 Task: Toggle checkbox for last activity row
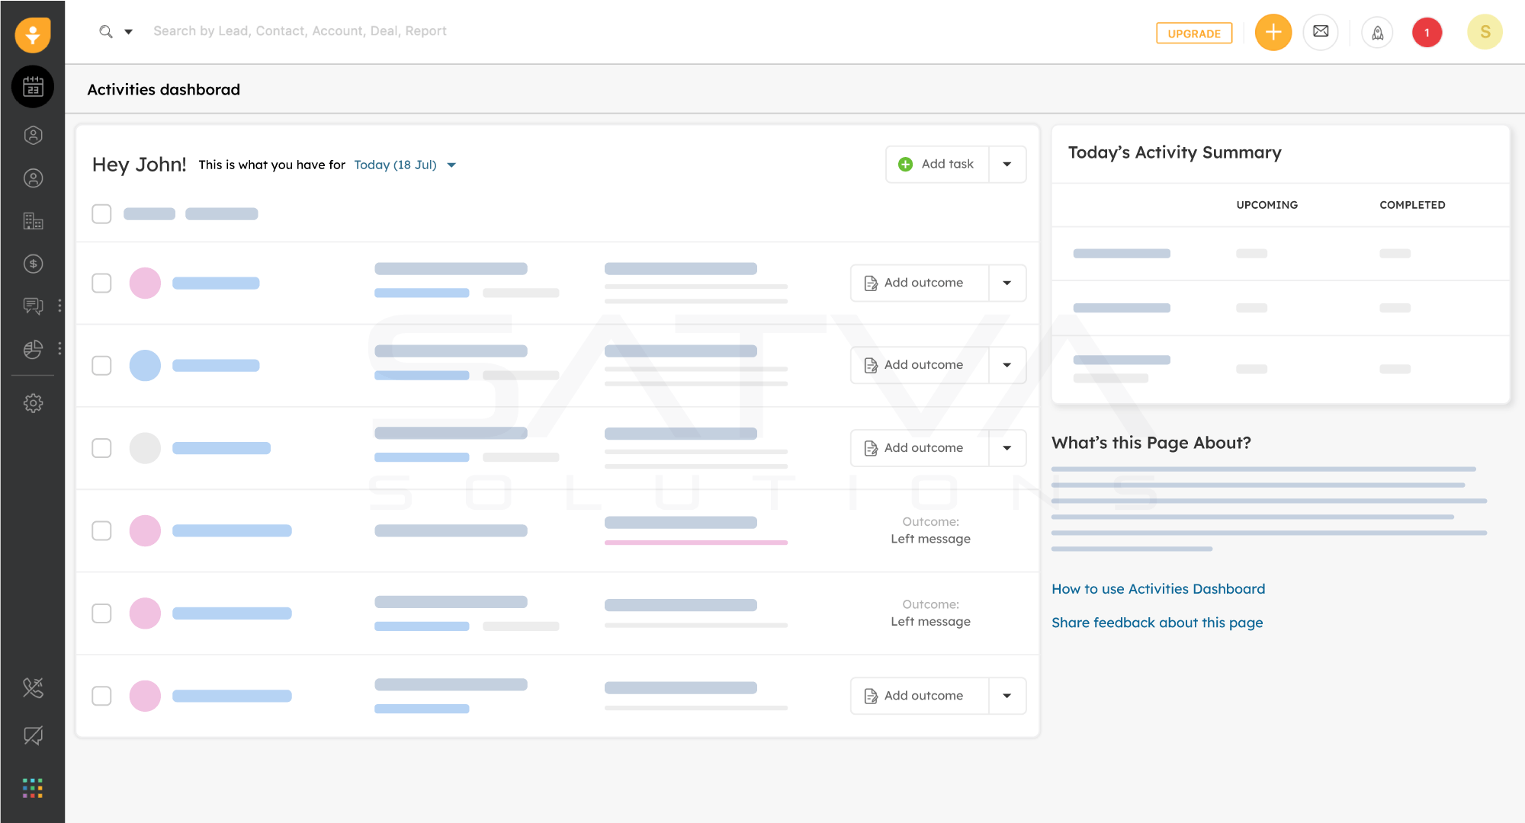coord(101,695)
